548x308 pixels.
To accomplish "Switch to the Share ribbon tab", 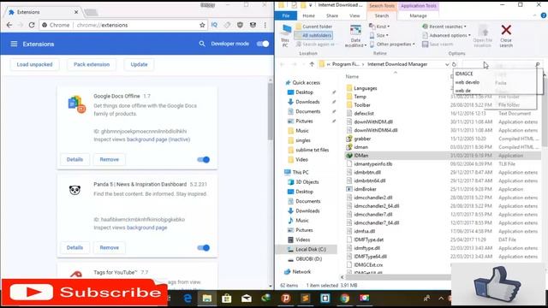I will [332, 15].
